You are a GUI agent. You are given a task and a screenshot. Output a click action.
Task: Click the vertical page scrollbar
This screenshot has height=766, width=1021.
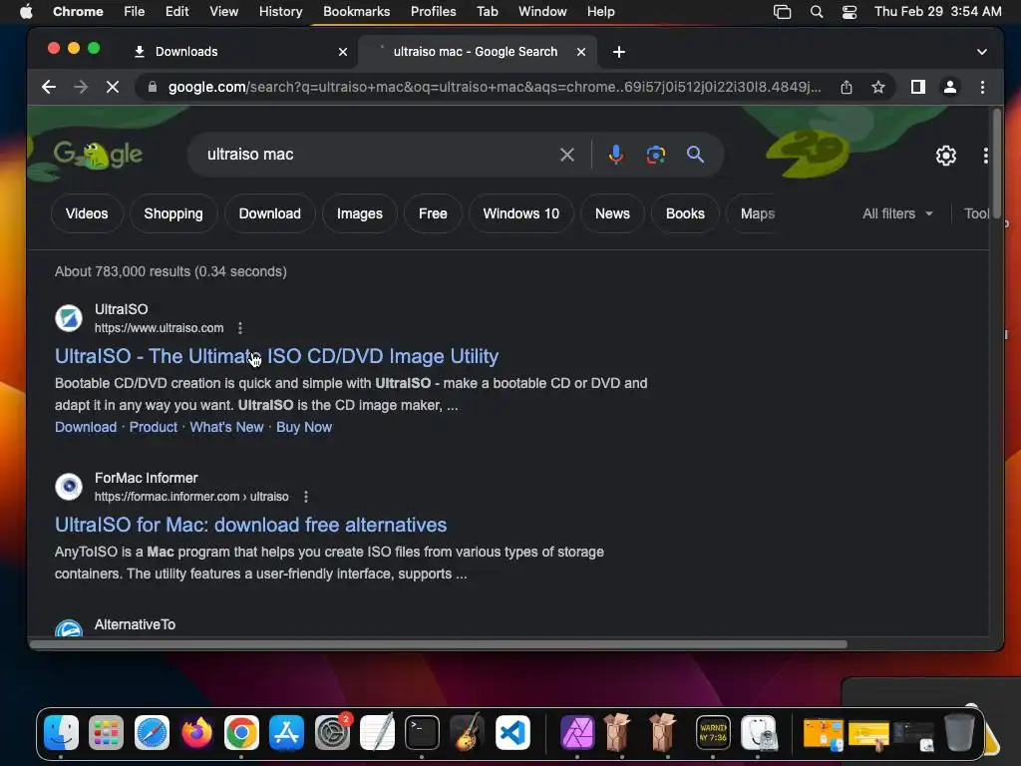point(996,165)
